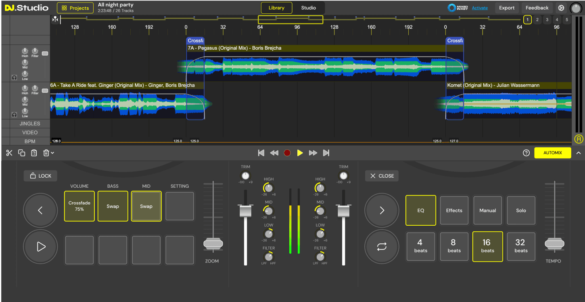Image resolution: width=585 pixels, height=302 pixels.
Task: Open the delete options dropdown arrow
Action: [x=52, y=153]
